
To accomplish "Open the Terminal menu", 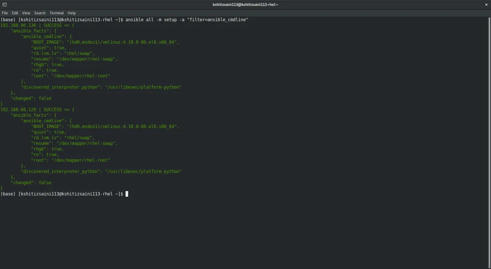I will coord(56,13).
